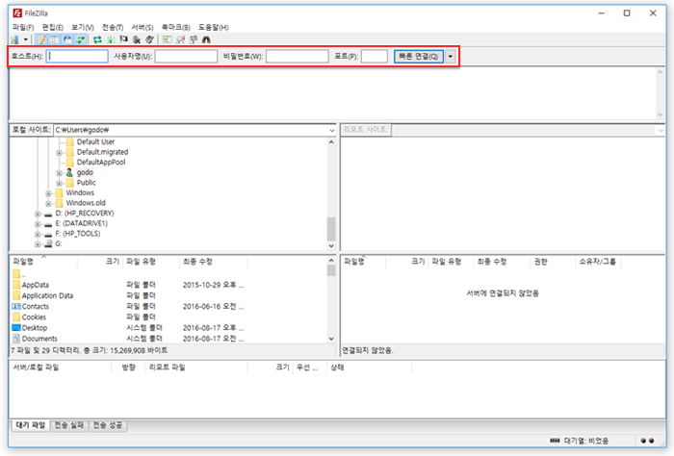The width and height of the screenshot is (674, 456).
Task: Expand the F: (HP_TOOLS) drive node
Action: (38, 235)
